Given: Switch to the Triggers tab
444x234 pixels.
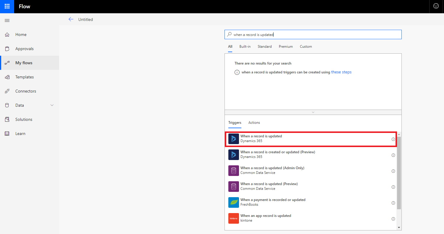Looking at the screenshot, I should click(235, 123).
